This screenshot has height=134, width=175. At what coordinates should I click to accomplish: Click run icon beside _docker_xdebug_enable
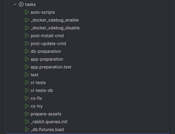coord(27,20)
